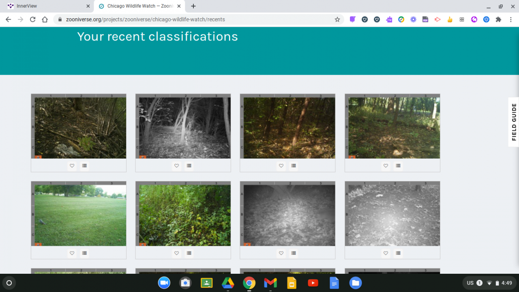Open Gmail from the shelf
This screenshot has height=292, width=519.
pos(270,283)
